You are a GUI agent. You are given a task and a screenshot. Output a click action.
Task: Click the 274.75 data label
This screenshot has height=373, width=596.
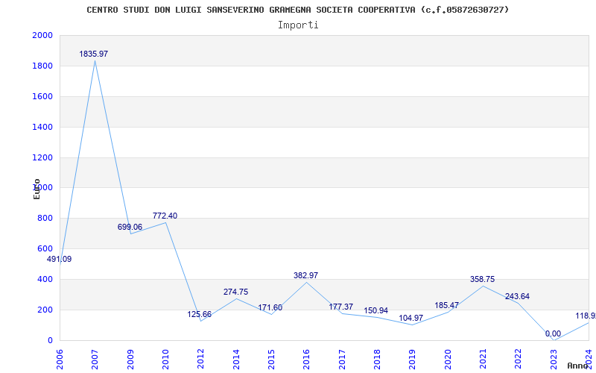pos(235,292)
